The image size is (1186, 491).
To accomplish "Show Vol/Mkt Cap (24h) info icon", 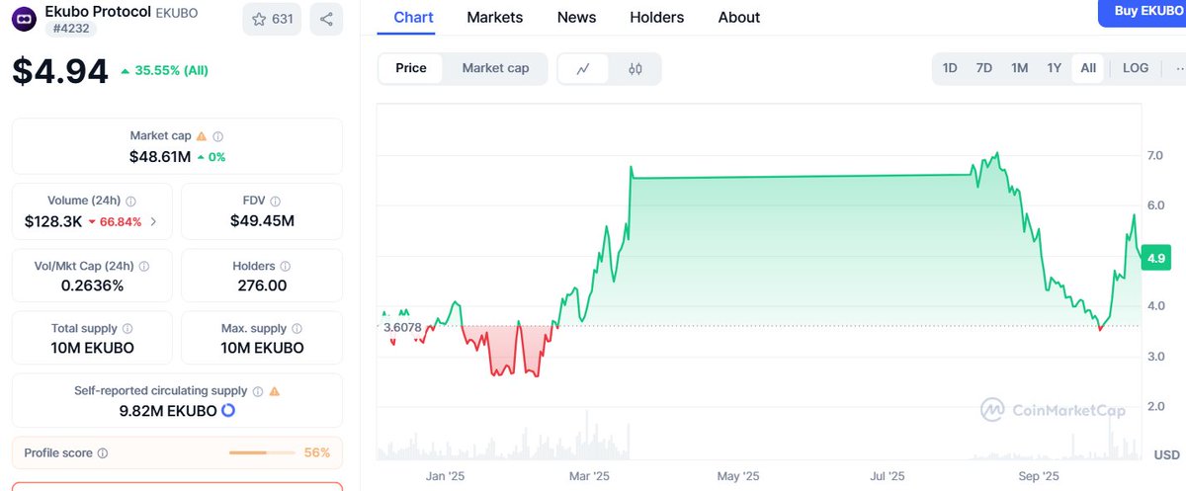I will 145,267.
